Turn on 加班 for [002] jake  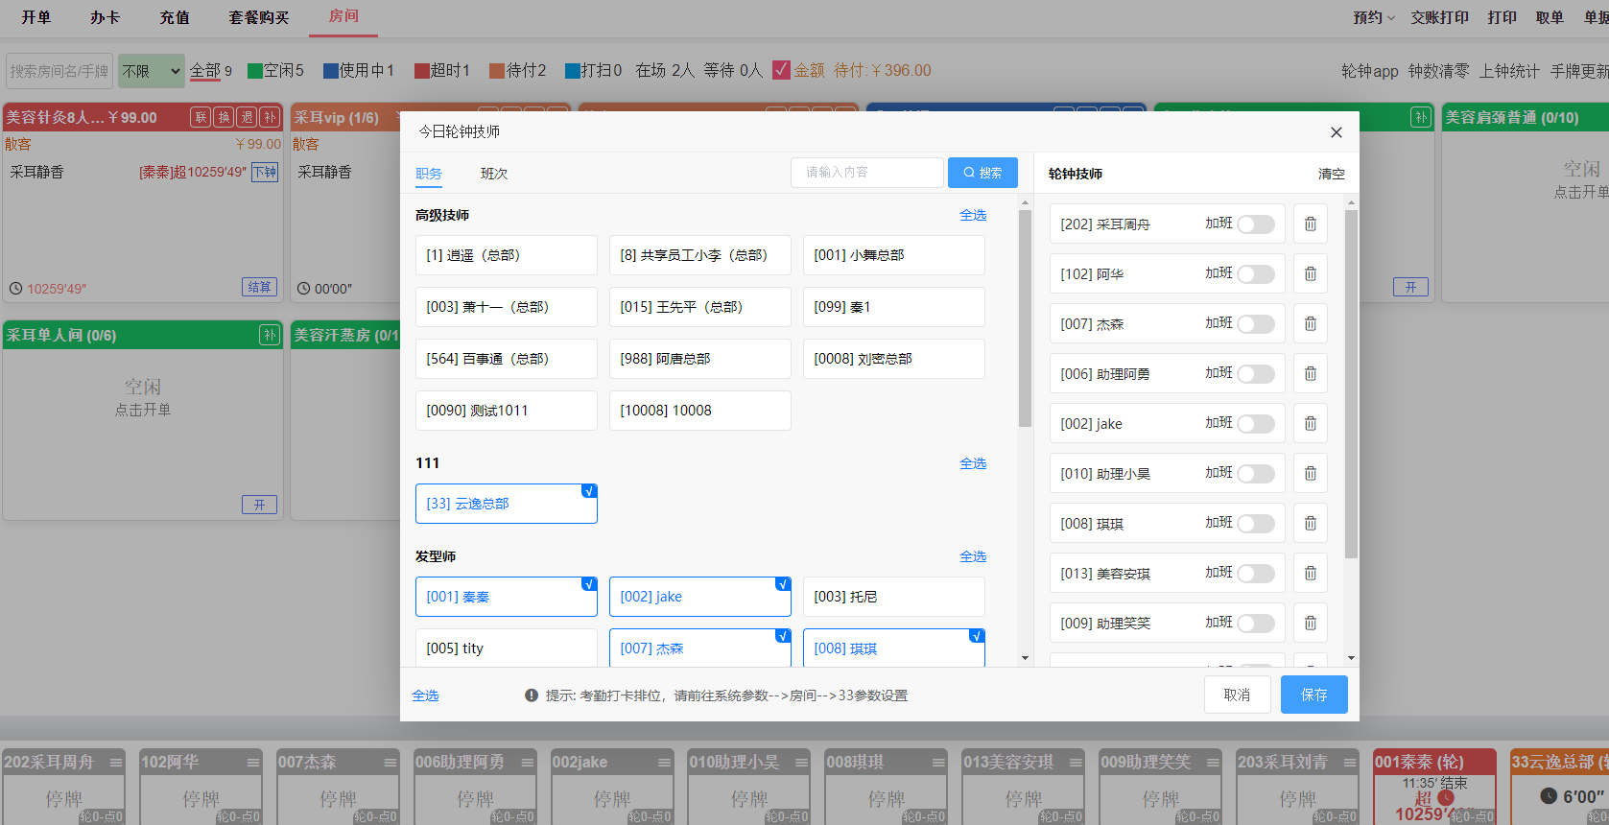[x=1255, y=424]
